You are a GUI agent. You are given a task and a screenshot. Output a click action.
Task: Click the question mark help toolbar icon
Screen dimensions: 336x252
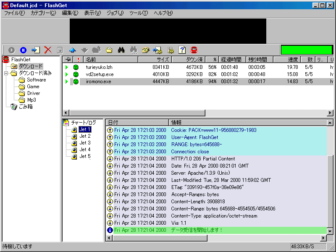tap(182, 50)
